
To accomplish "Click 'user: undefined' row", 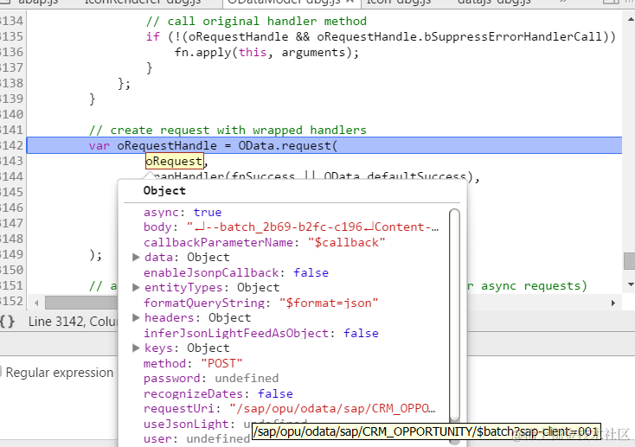I will click(x=197, y=439).
